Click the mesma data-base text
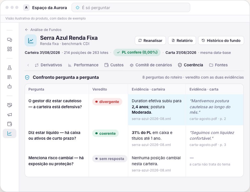This screenshot has width=250, height=192. 215,53
